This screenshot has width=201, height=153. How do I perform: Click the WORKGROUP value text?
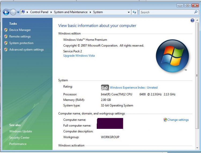tap(110, 137)
